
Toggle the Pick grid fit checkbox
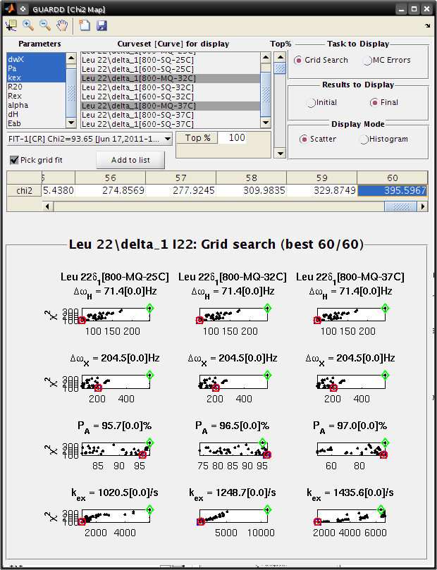(14, 160)
